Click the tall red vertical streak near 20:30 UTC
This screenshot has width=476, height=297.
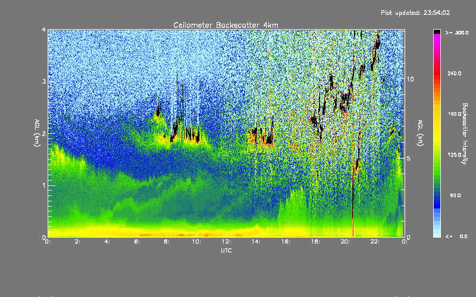pyautogui.click(x=353, y=200)
